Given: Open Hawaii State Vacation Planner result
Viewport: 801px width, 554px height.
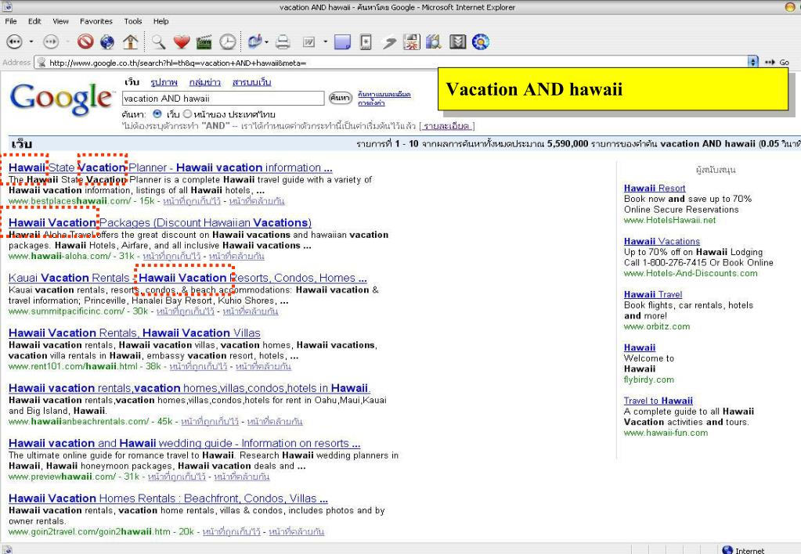Looking at the screenshot, I should coord(170,167).
